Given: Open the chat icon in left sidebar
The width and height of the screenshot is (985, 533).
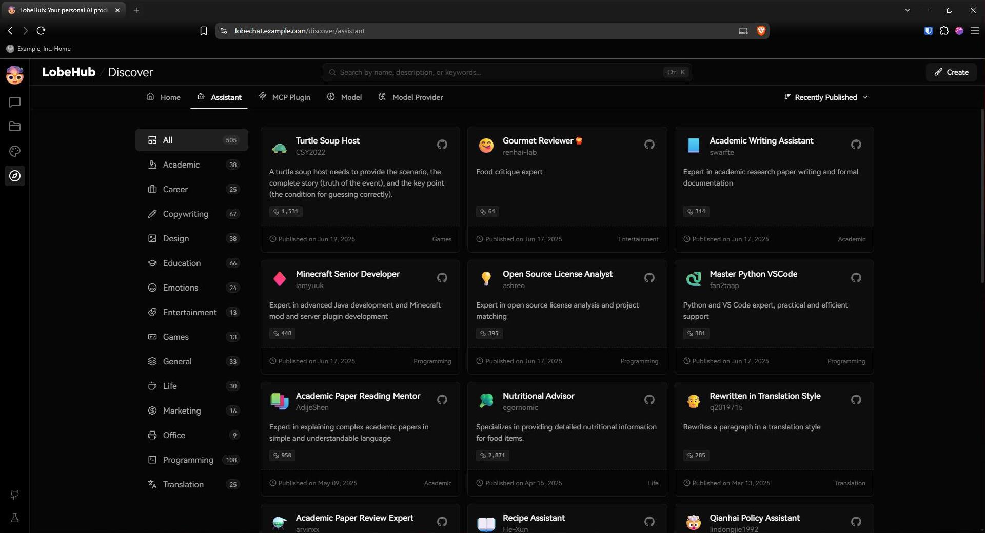Looking at the screenshot, I should (15, 102).
